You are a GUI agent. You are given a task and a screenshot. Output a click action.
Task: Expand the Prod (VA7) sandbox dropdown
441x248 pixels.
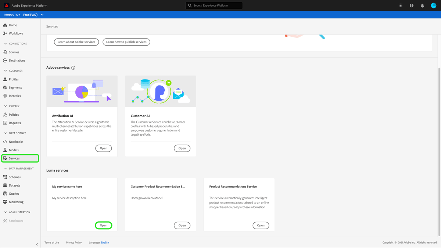42,14
